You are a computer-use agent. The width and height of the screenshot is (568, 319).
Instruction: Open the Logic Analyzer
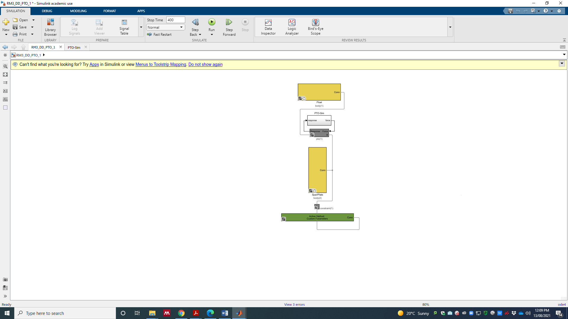click(292, 27)
